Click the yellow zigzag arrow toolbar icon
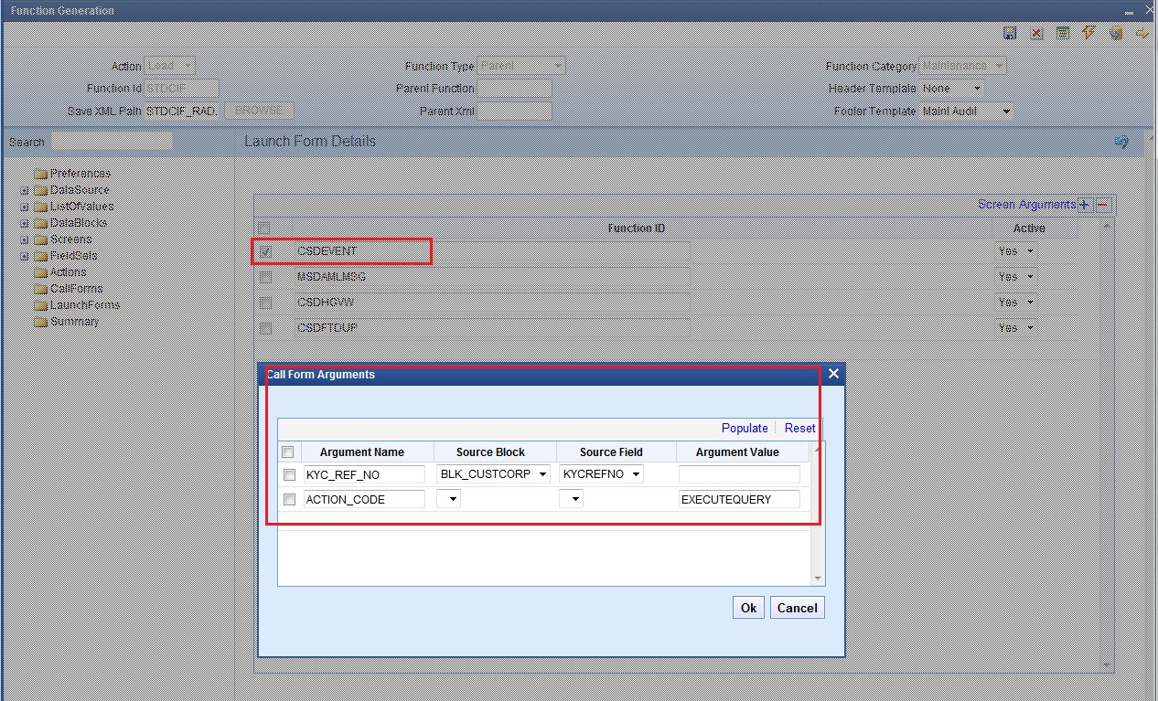The image size is (1158, 701). pyautogui.click(x=1142, y=34)
